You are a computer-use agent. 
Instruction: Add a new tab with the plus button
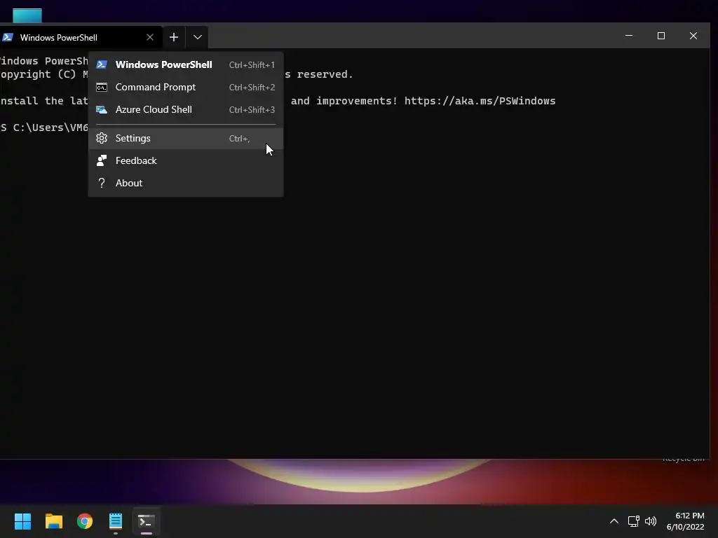point(174,37)
